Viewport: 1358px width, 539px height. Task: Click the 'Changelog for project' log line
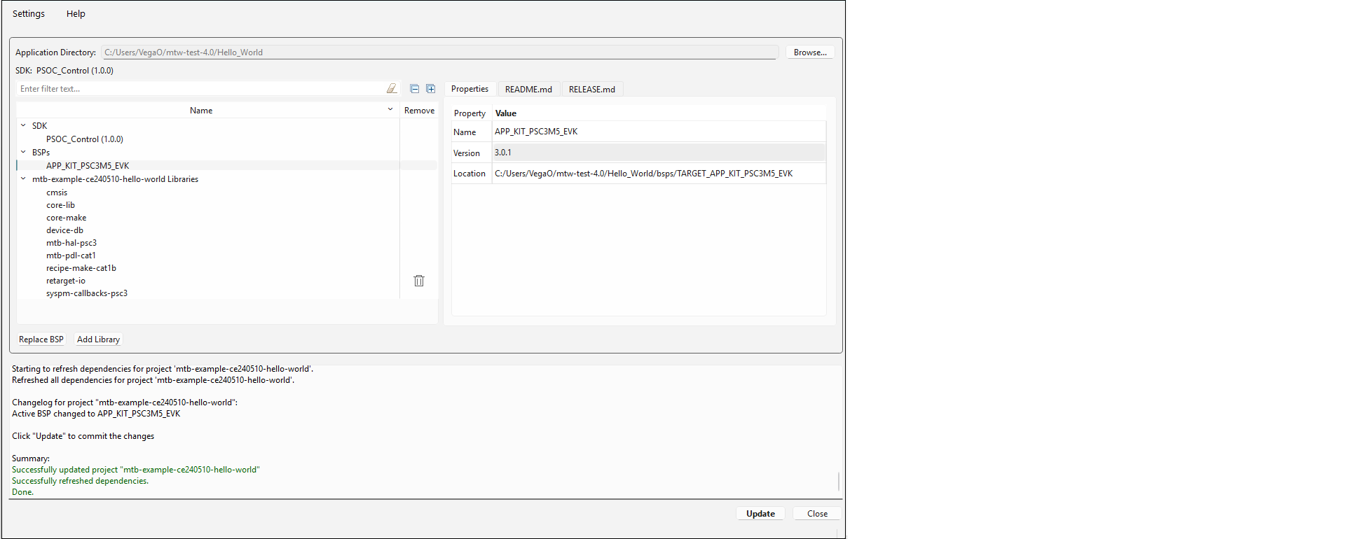click(125, 402)
